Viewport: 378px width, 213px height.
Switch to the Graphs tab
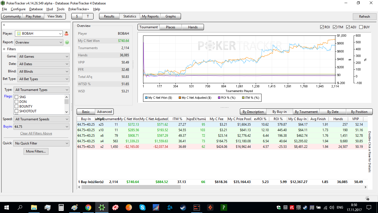170,16
